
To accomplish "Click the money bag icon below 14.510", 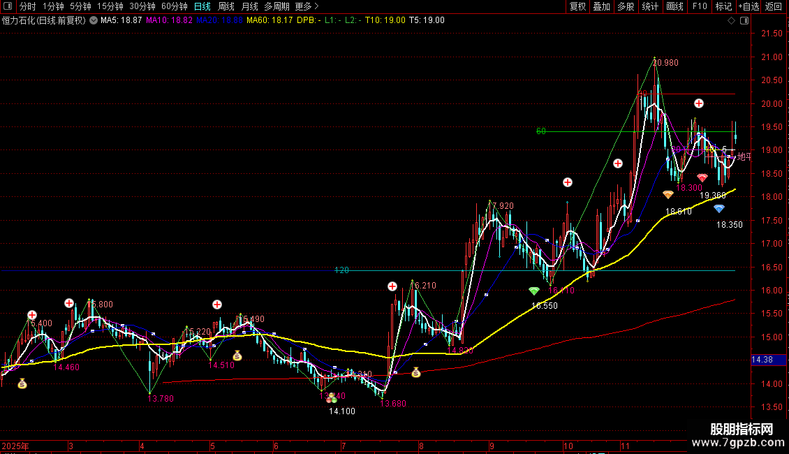I will 237,356.
